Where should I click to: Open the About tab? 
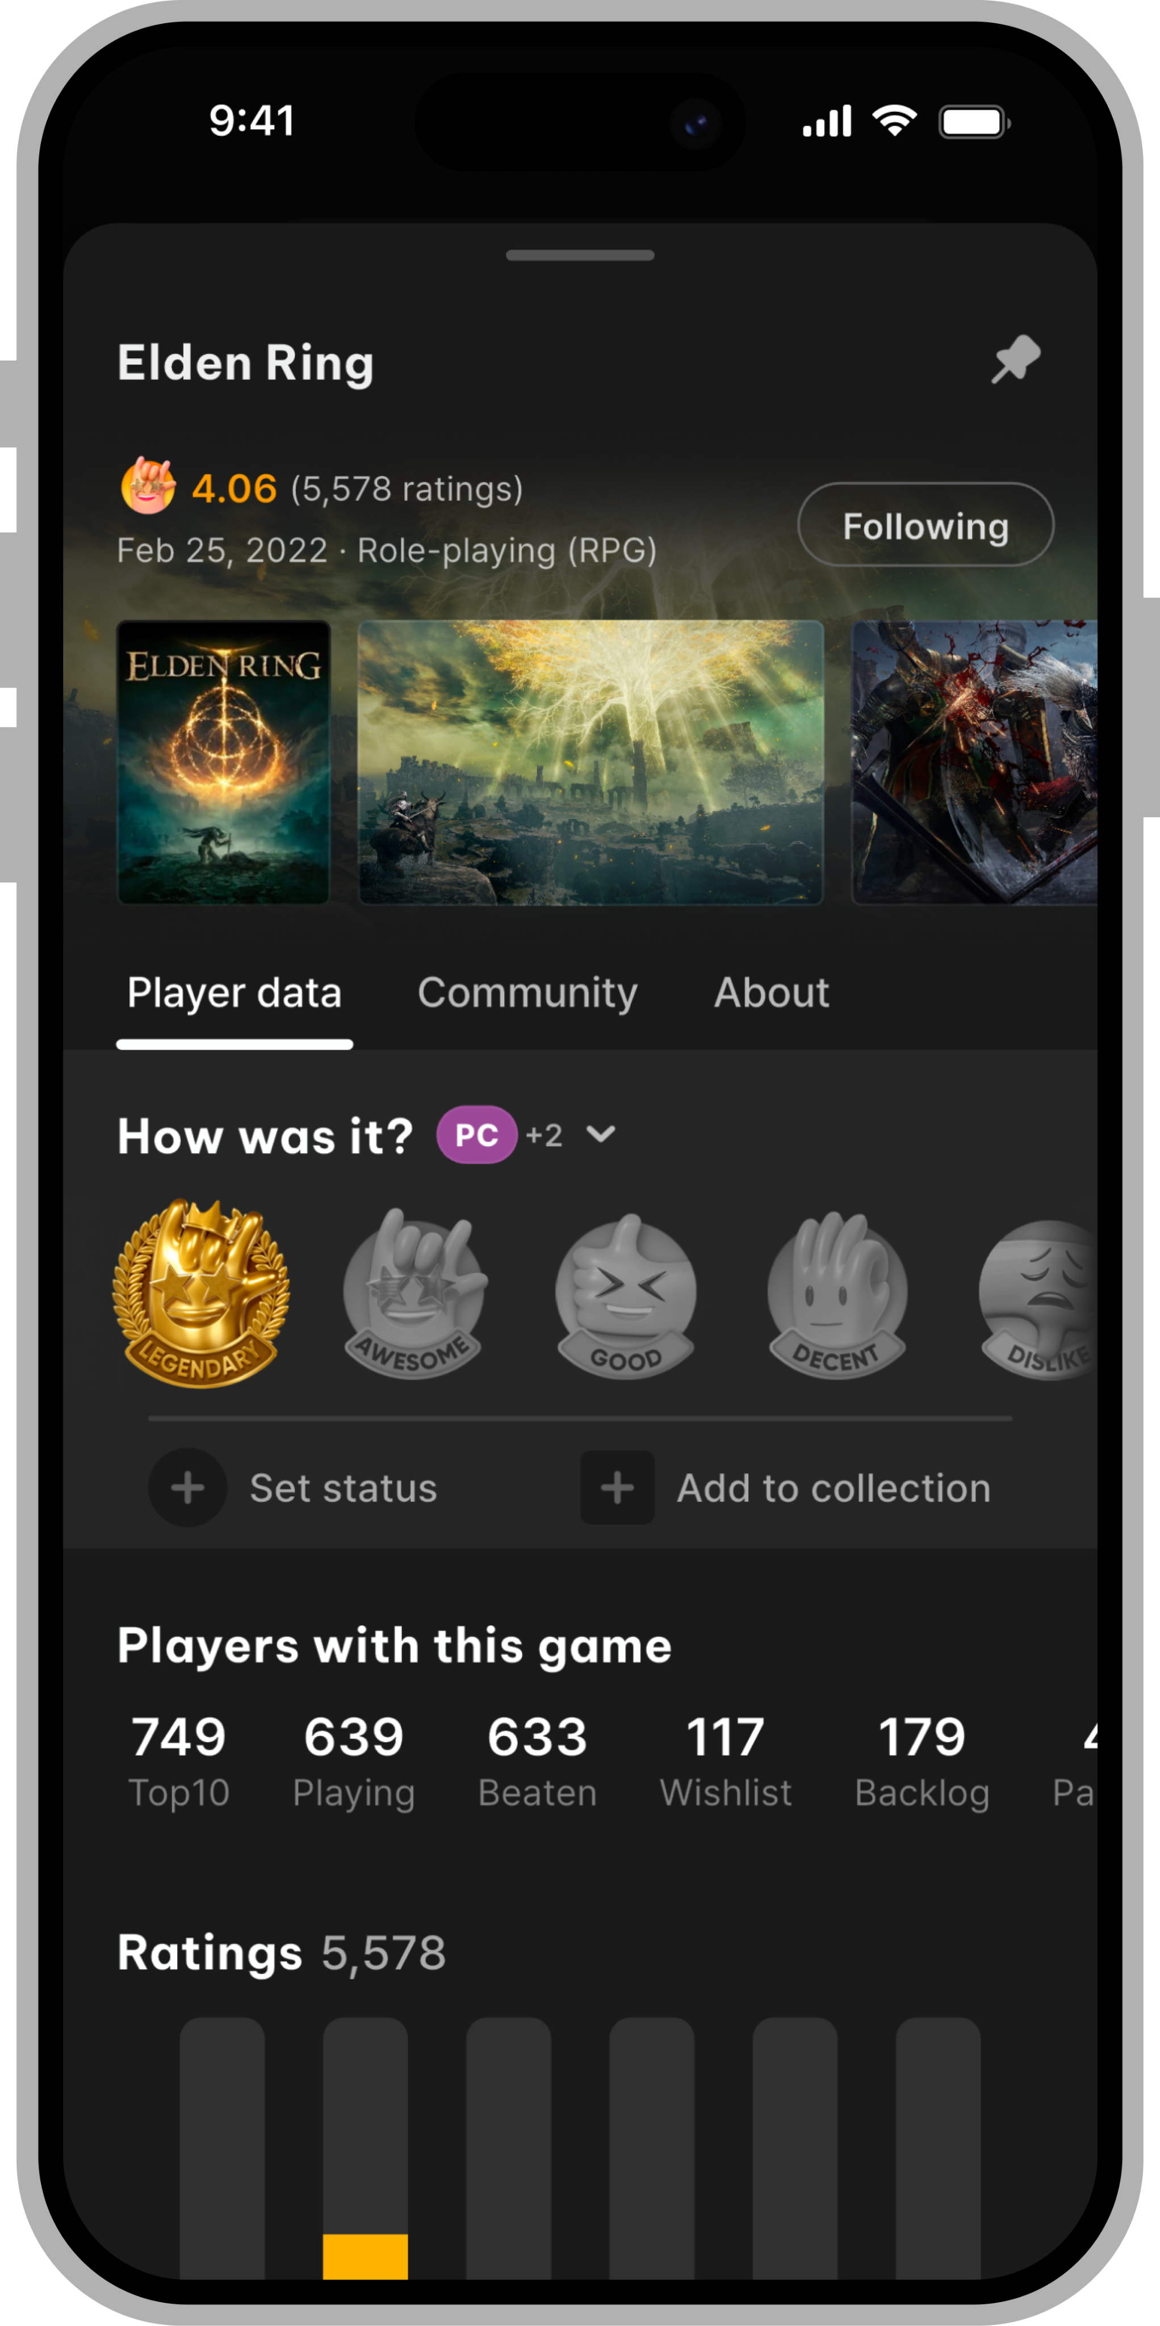point(771,992)
